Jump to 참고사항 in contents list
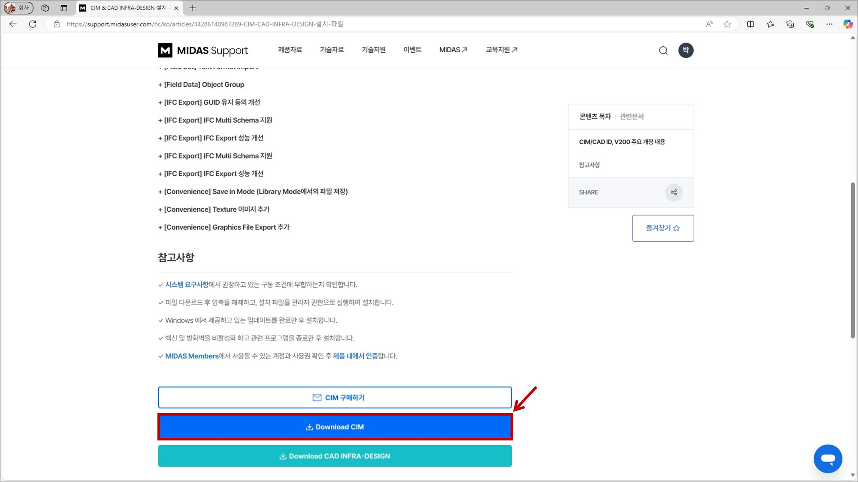Screen dimensions: 858x482 point(589,165)
